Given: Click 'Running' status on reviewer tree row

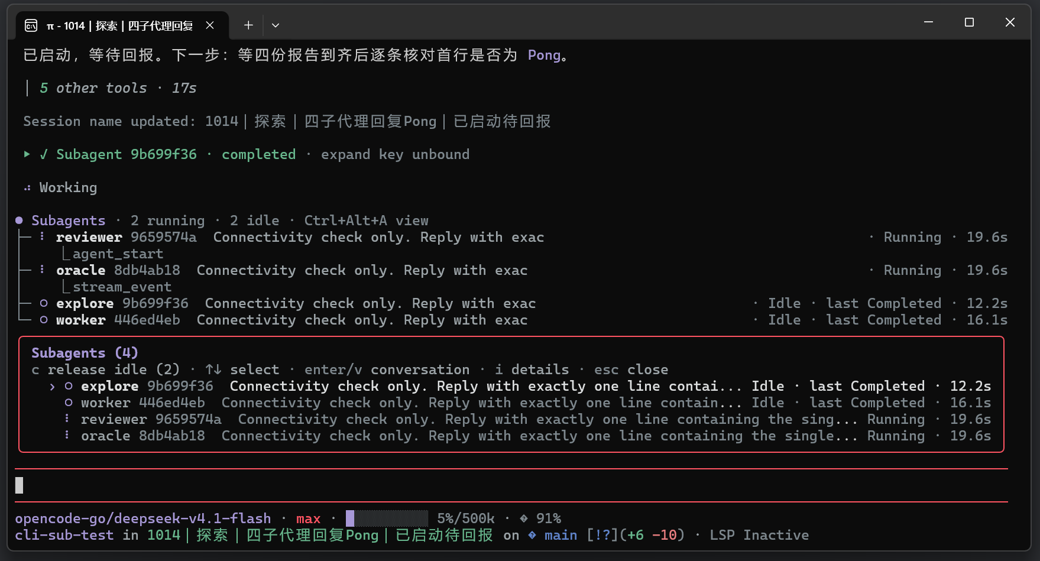Looking at the screenshot, I should click(x=912, y=237).
